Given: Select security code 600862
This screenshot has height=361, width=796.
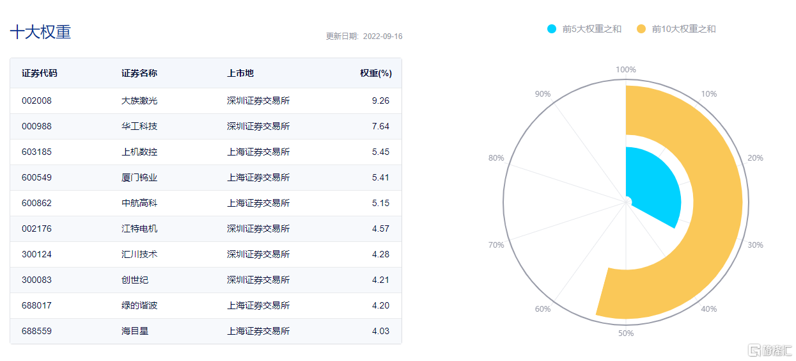Looking at the screenshot, I should click(36, 203).
